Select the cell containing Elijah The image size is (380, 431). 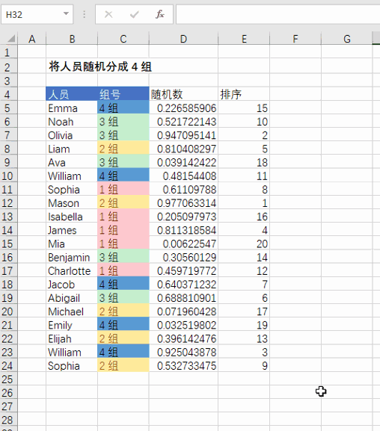tap(72, 338)
